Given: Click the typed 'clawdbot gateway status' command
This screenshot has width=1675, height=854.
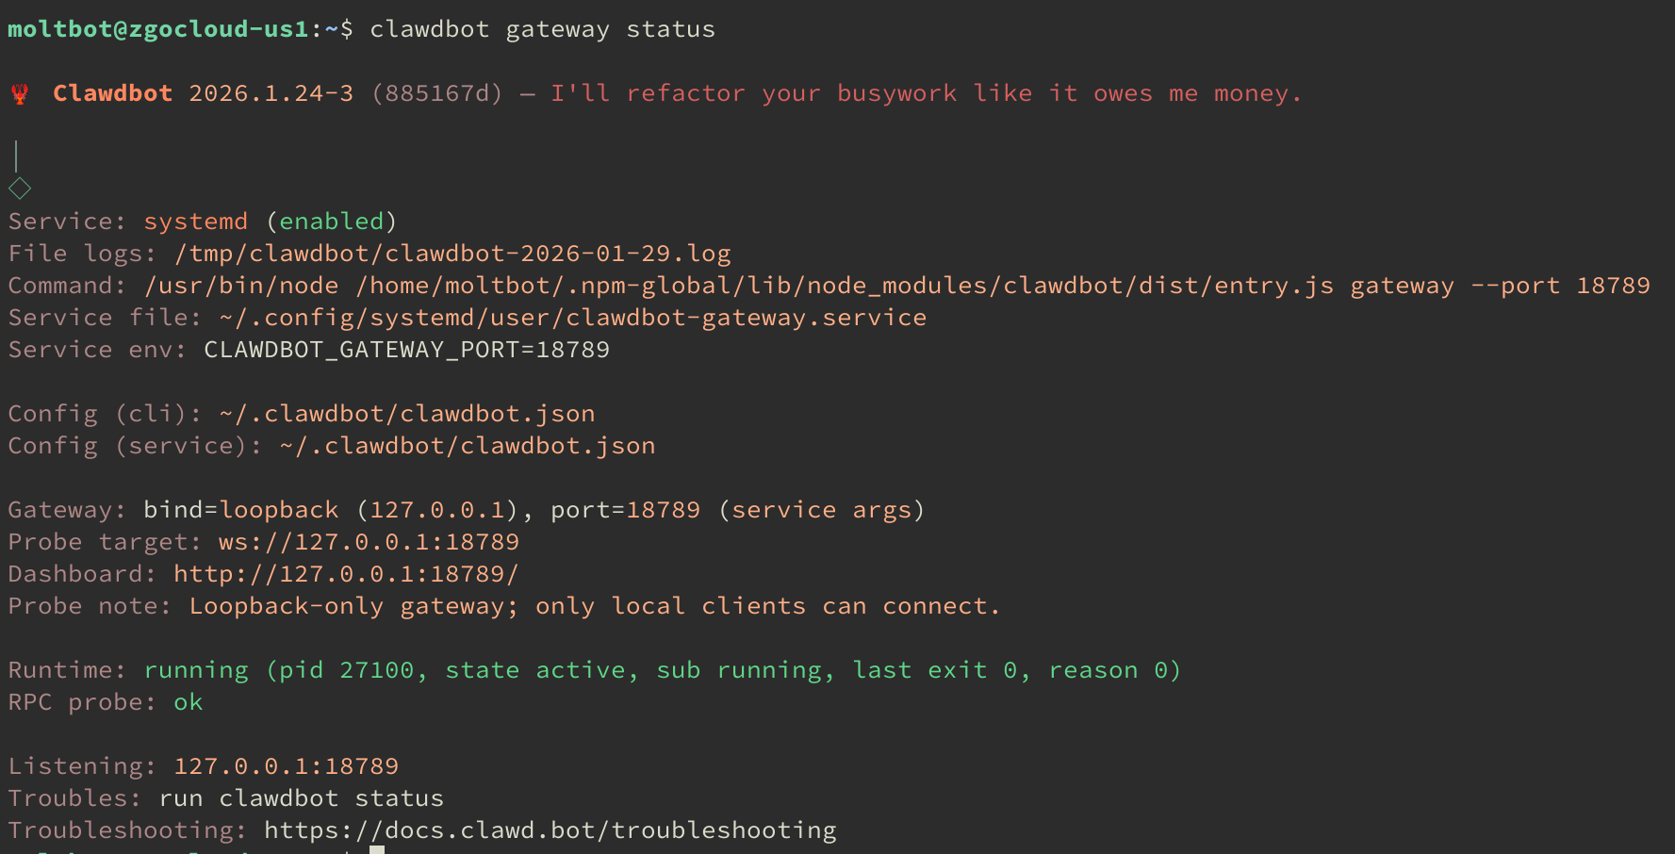Looking at the screenshot, I should [x=542, y=29].
